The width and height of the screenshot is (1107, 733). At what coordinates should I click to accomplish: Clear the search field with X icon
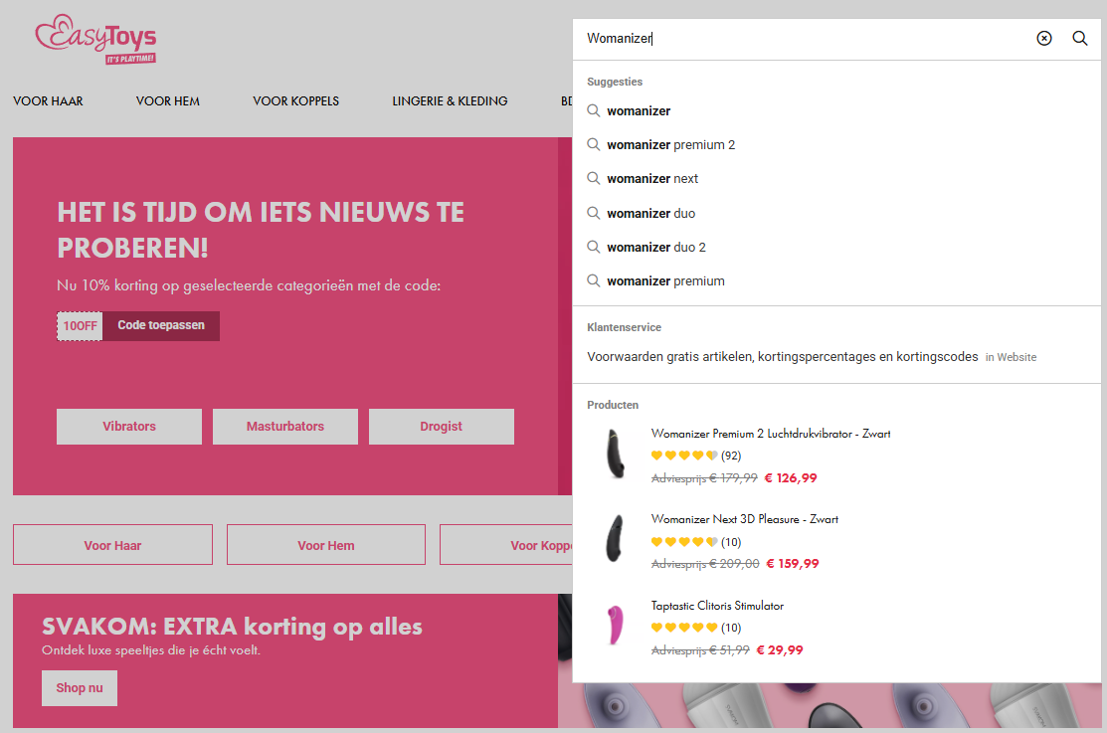1043,38
